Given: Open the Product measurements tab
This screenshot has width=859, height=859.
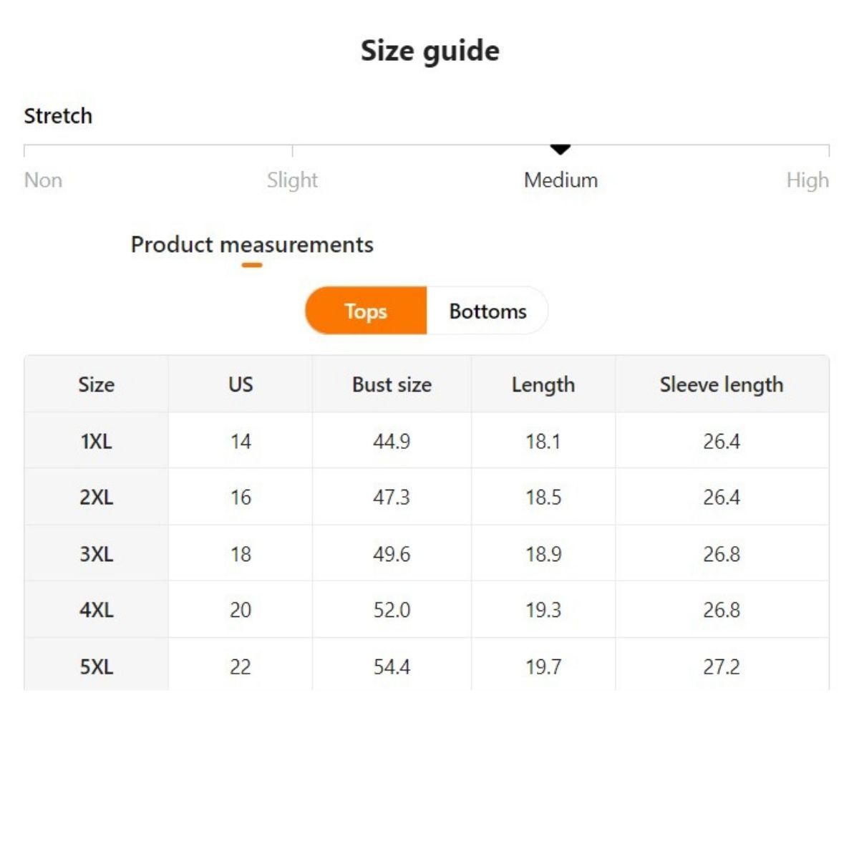Looking at the screenshot, I should (x=252, y=245).
